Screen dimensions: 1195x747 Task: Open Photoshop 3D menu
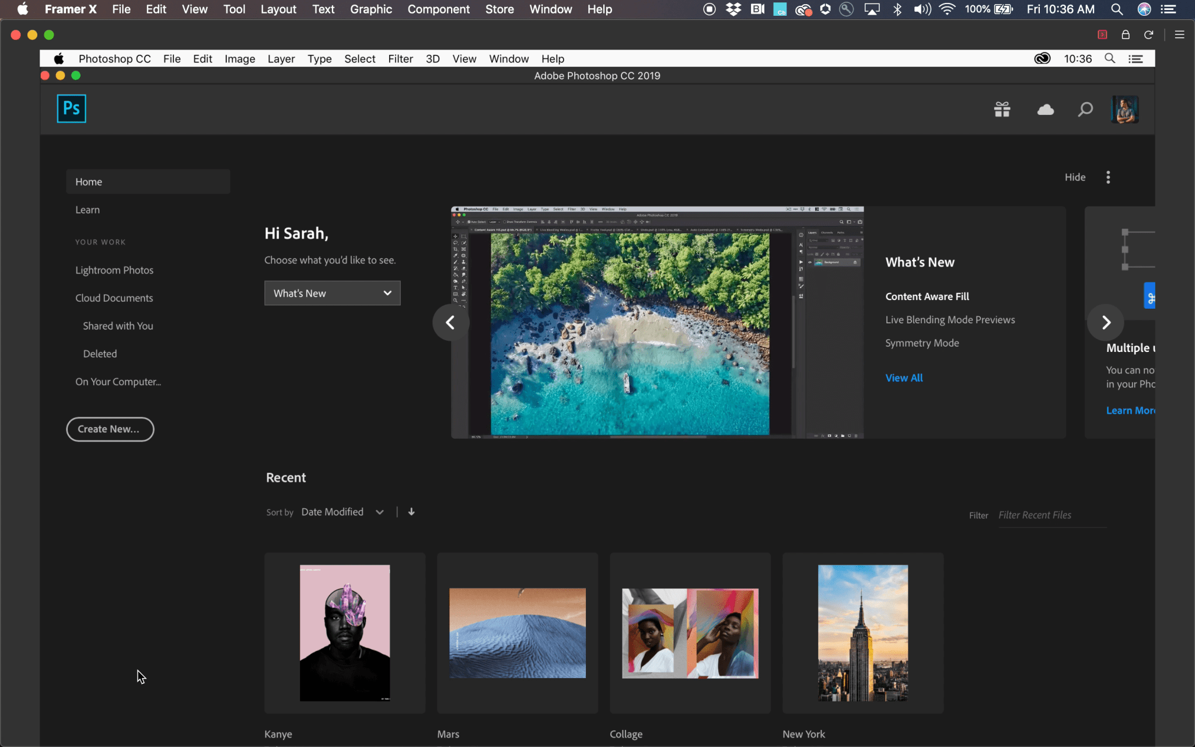[432, 59]
